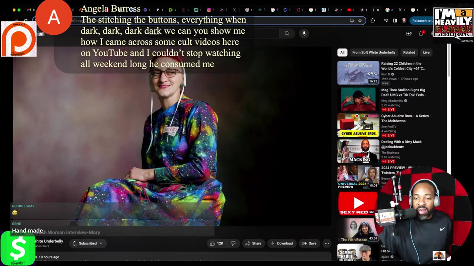Image resolution: width=474 pixels, height=266 pixels.
Task: Close the active browser tab
Action: point(378,10)
